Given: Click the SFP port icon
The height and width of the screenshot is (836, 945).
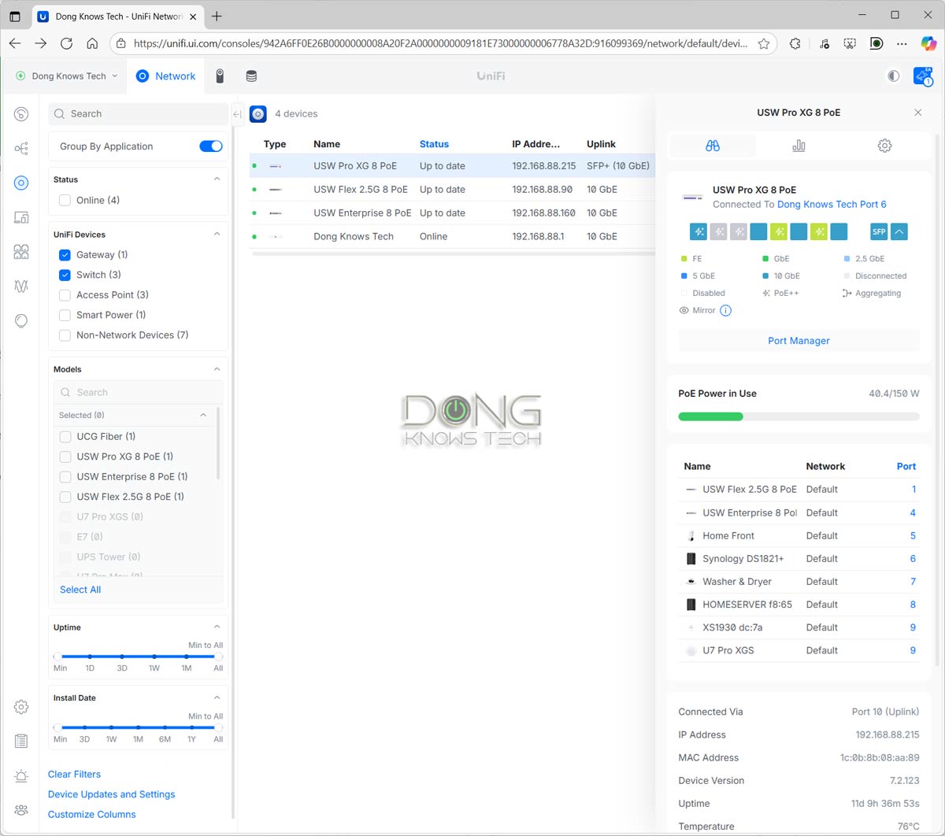Looking at the screenshot, I should (x=879, y=231).
